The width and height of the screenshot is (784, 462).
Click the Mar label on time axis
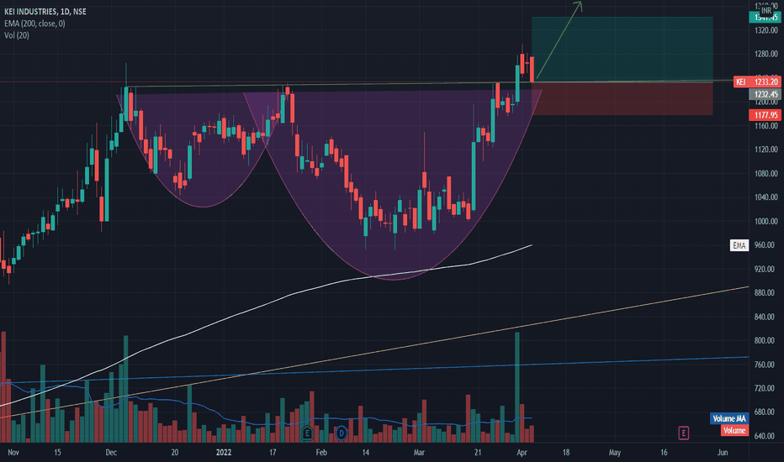coord(419,453)
